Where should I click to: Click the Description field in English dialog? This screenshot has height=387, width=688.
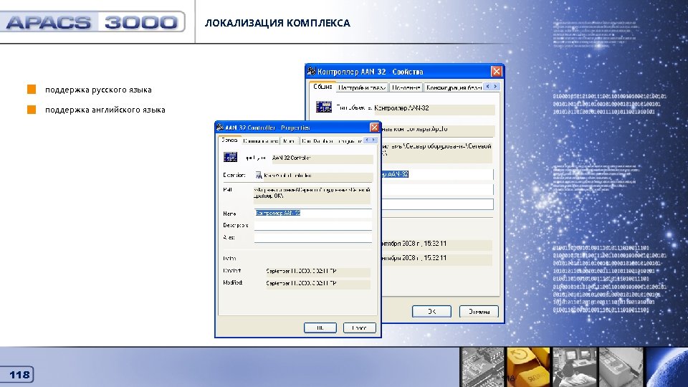click(313, 225)
